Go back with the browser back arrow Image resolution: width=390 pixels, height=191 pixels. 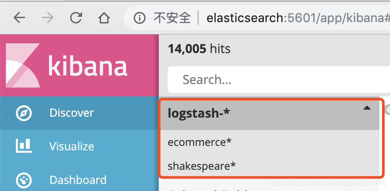[x=19, y=18]
